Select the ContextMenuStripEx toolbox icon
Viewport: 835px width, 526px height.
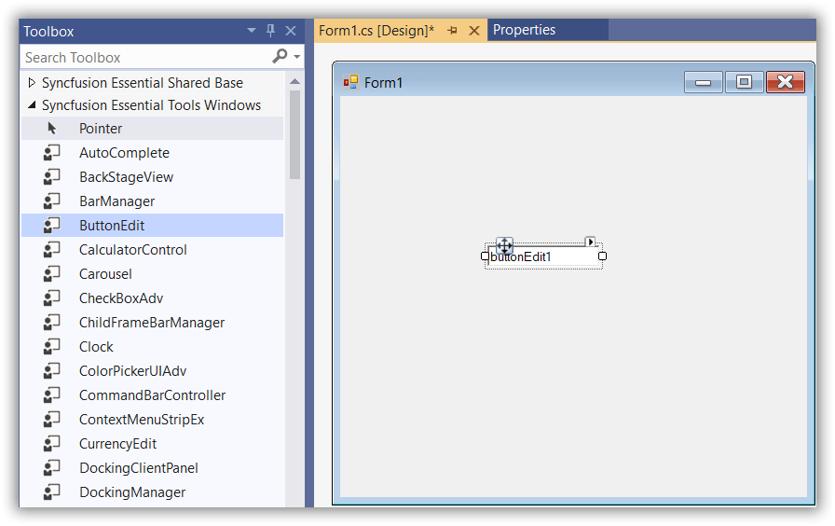(x=51, y=420)
